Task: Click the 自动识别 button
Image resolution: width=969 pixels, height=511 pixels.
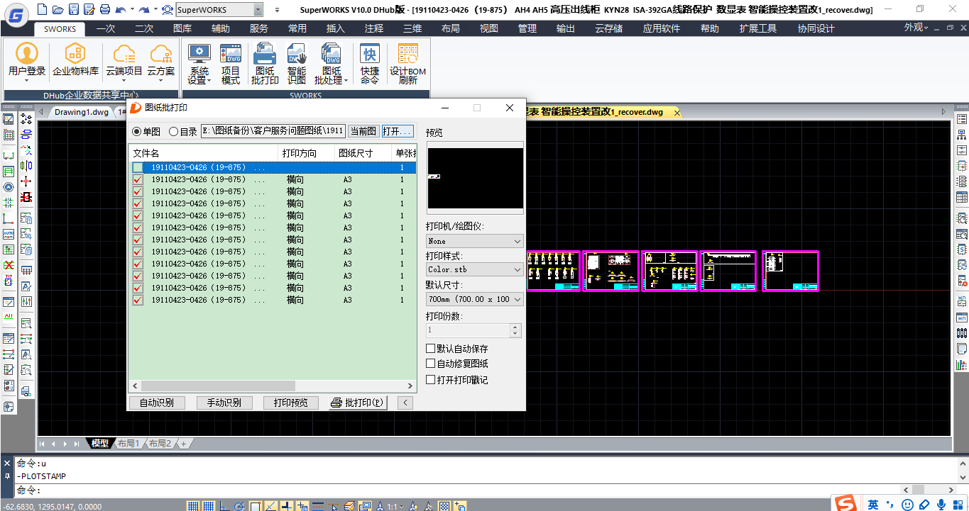Action: 156,403
